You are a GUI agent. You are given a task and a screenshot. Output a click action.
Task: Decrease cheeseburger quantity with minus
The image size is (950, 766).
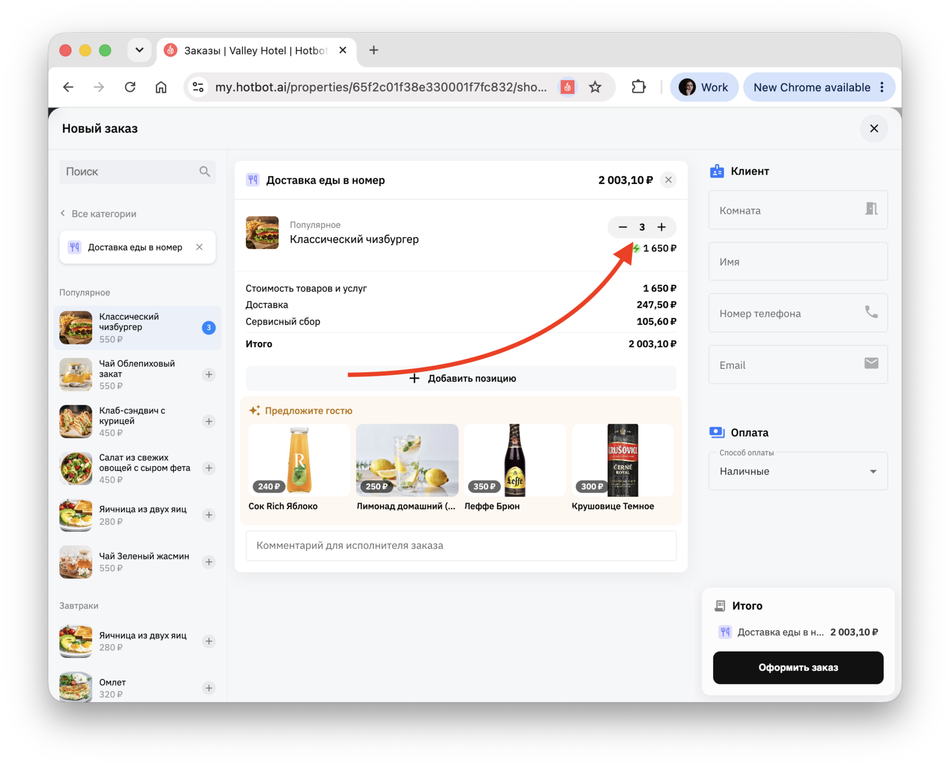tap(623, 227)
